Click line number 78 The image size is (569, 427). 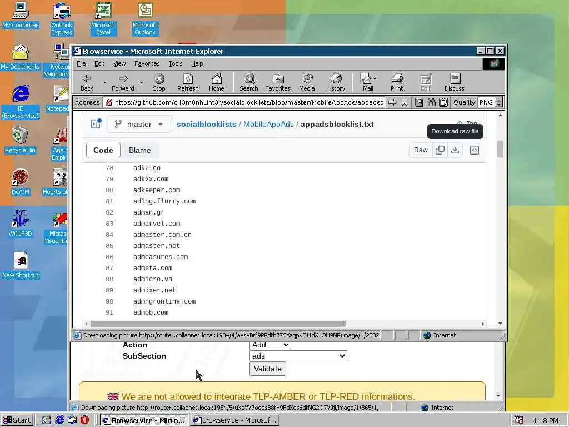click(x=109, y=168)
